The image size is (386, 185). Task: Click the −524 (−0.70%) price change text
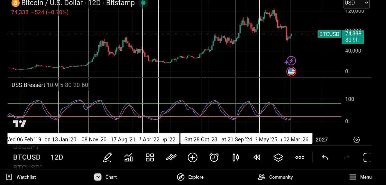(x=49, y=13)
